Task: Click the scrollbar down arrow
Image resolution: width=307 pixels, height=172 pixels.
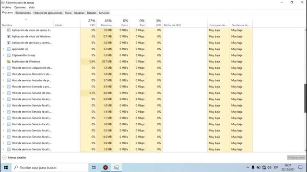Action: pos(306,150)
